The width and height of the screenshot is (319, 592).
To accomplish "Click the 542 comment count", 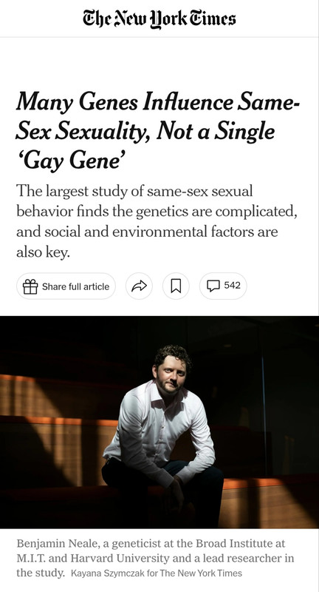I will [232, 286].
